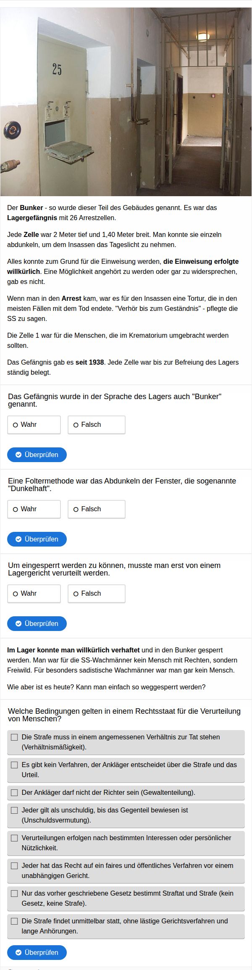The height and width of the screenshot is (970, 252).
Task: Click the cell door number 25 in photo
Action: (x=57, y=69)
